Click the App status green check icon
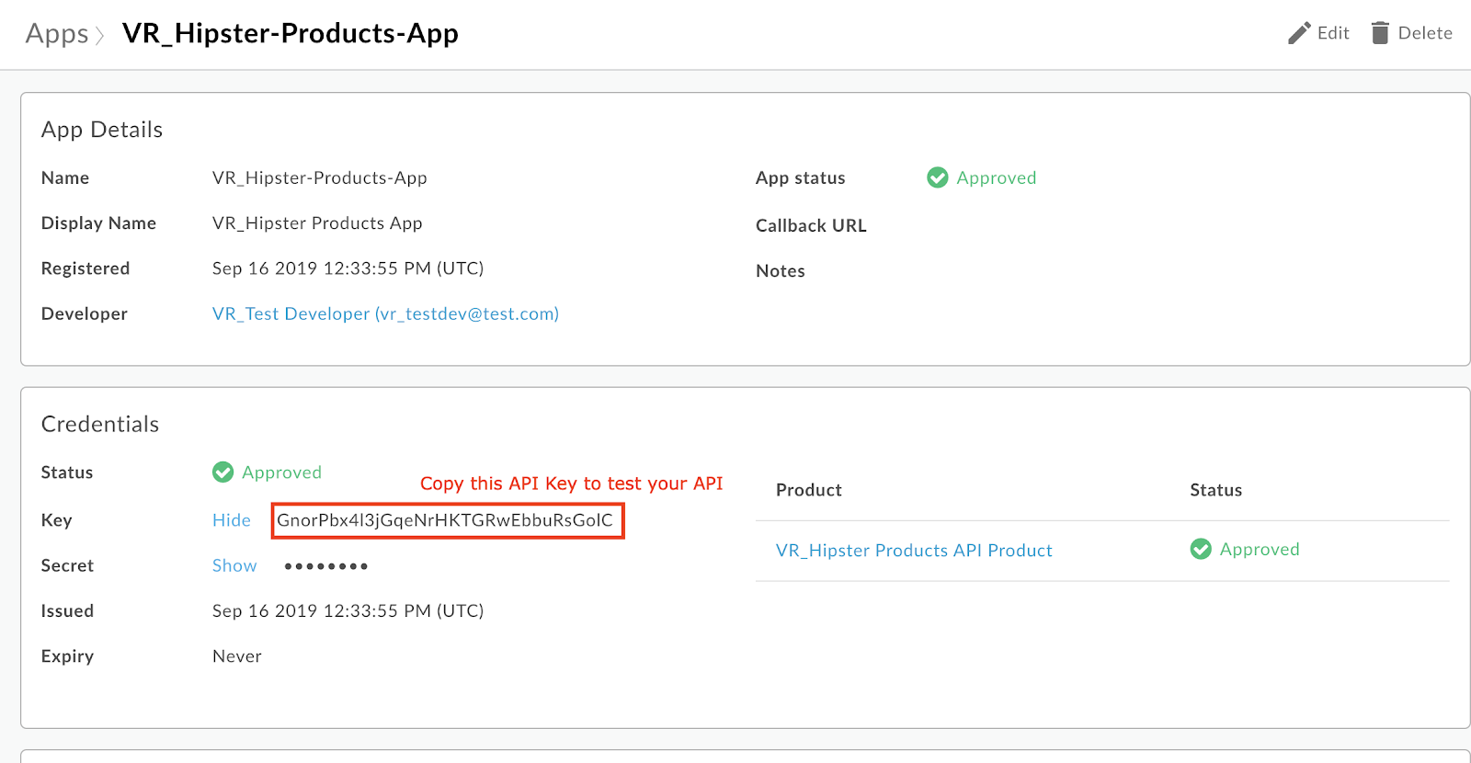 (x=938, y=177)
